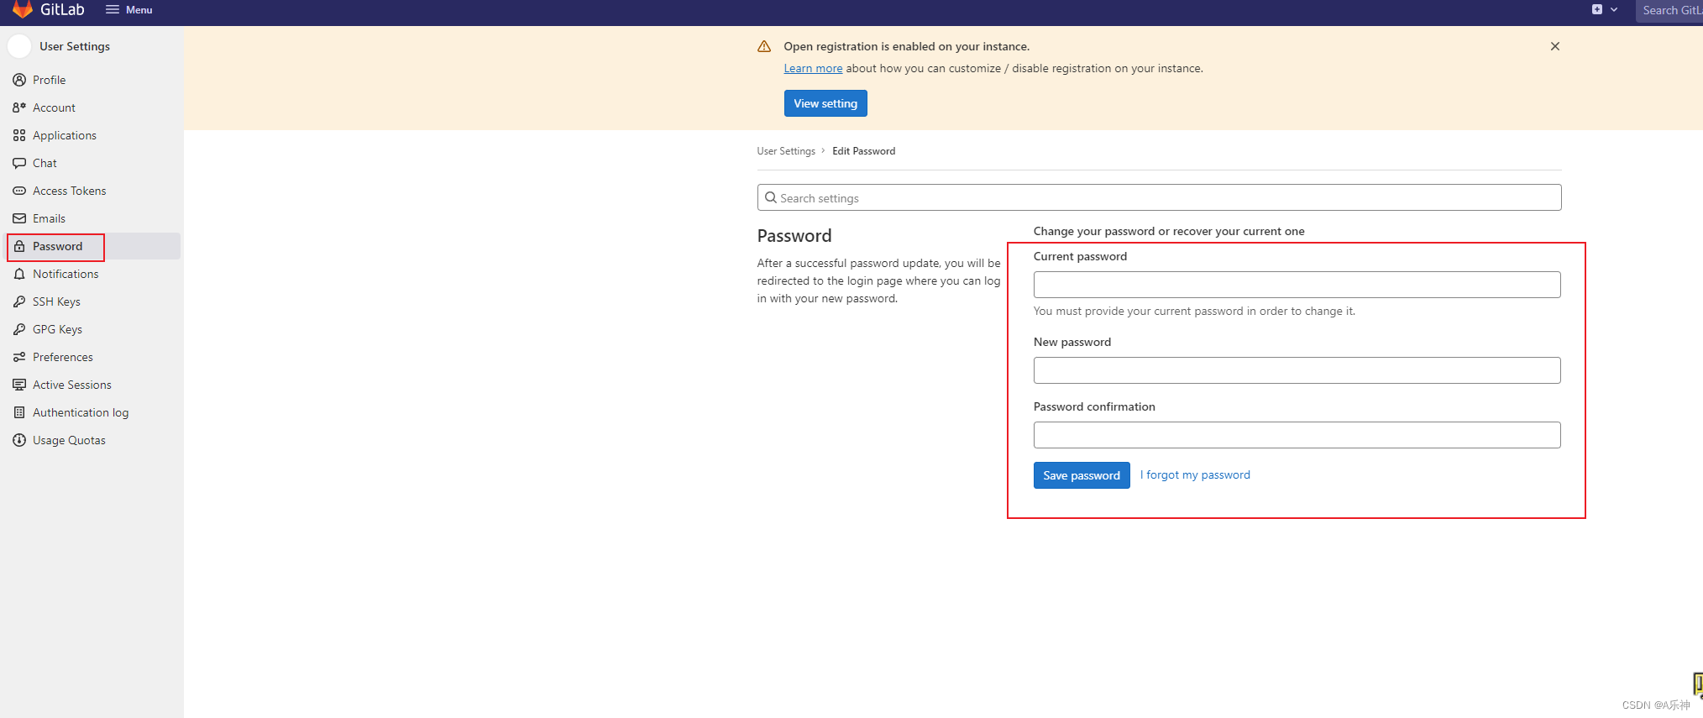
Task: View Usage Quotas
Action: point(92,440)
